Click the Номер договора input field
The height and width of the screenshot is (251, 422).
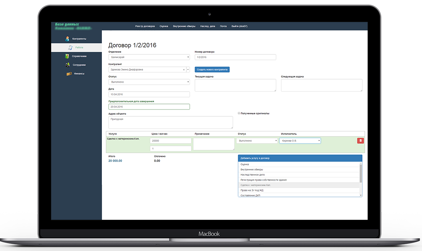tap(235, 57)
